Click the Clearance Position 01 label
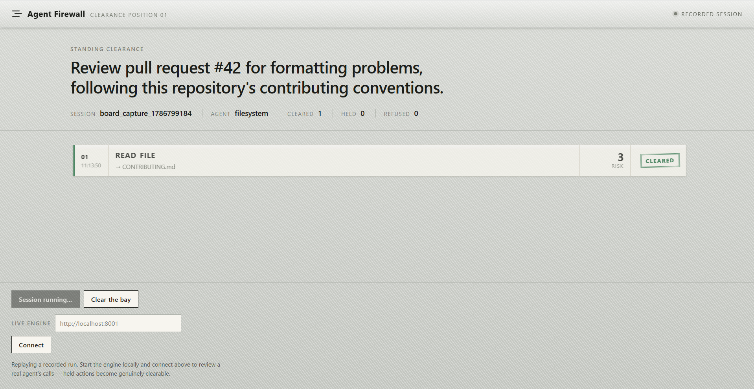The width and height of the screenshot is (754, 389). click(129, 15)
